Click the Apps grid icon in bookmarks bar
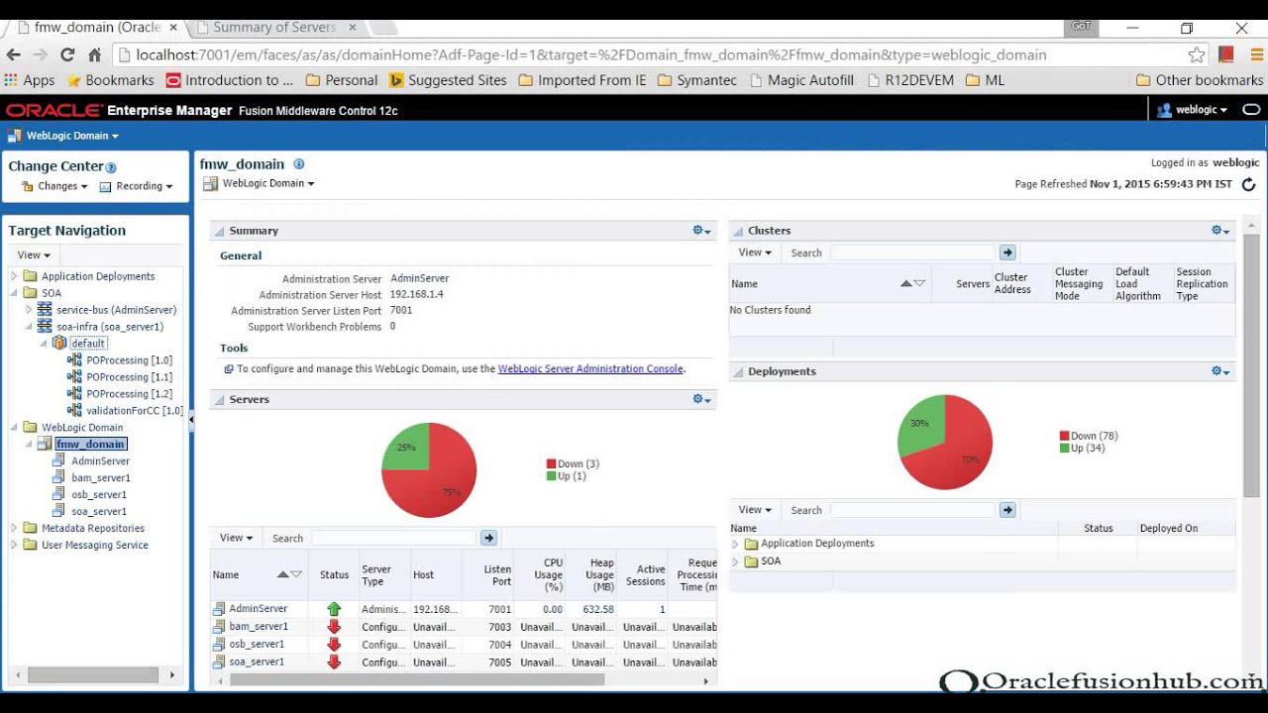1268x713 pixels. pos(11,80)
